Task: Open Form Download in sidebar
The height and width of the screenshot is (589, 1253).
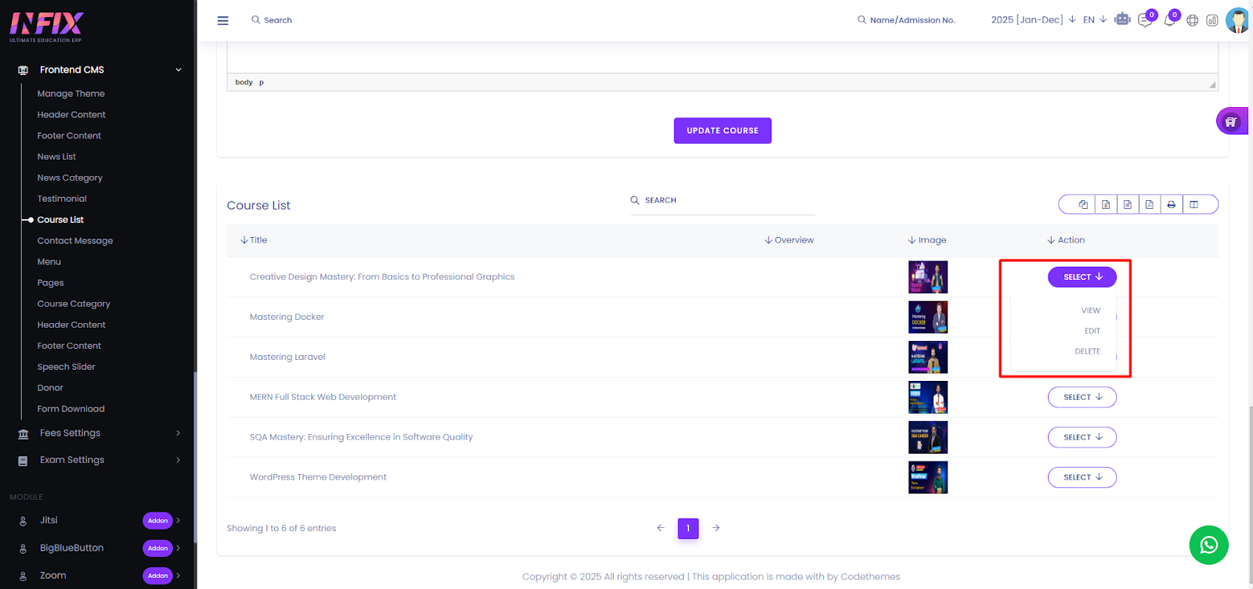Action: click(x=71, y=409)
